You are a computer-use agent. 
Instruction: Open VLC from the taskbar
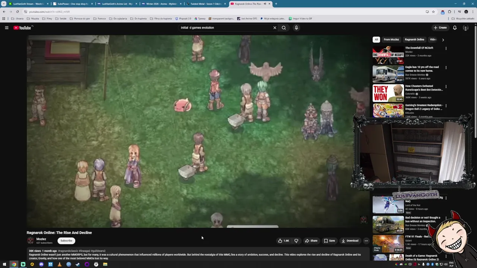coord(59,264)
